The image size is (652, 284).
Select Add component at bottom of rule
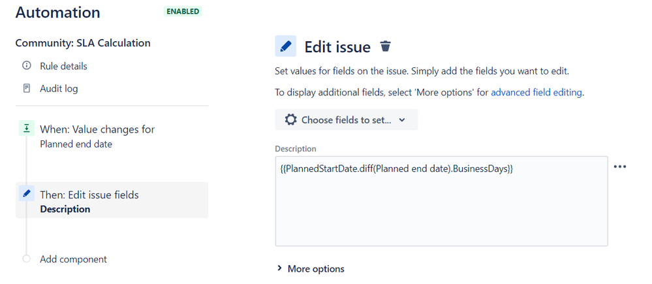[x=73, y=259]
